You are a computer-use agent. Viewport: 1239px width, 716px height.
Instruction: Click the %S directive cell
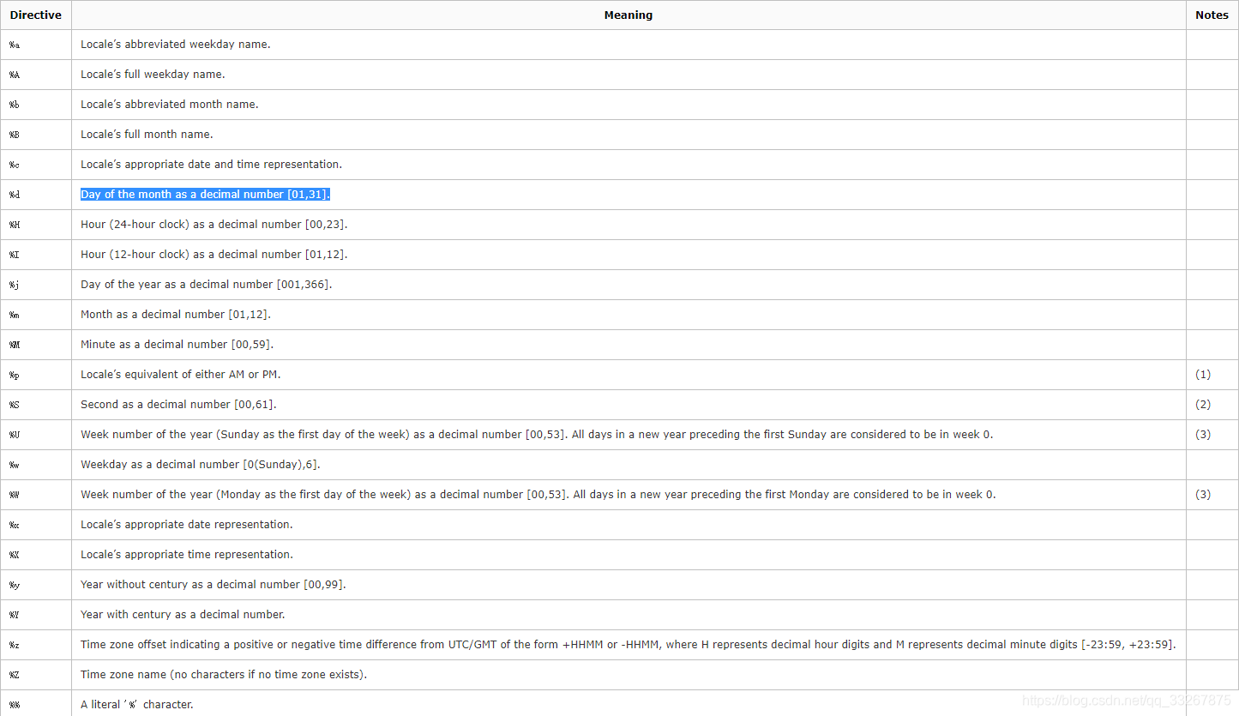36,405
